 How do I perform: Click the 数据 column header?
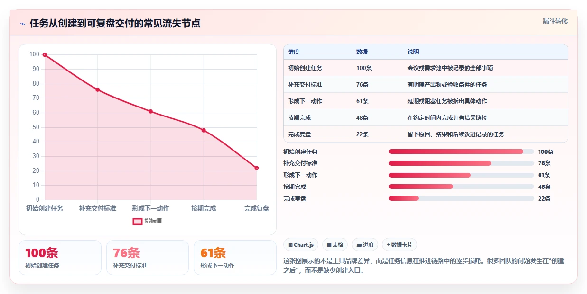tap(362, 52)
